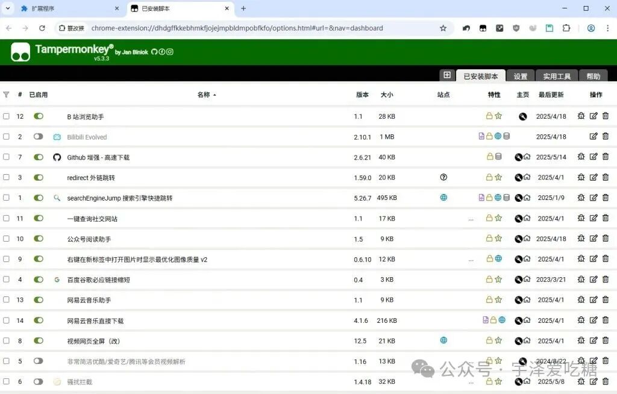This screenshot has height=394, width=617.
Task: Tick the checkbox for searchEngineJump row
Action: tap(6, 198)
